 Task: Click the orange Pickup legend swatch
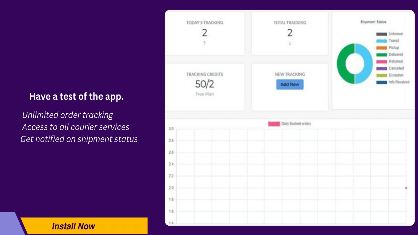(x=381, y=48)
